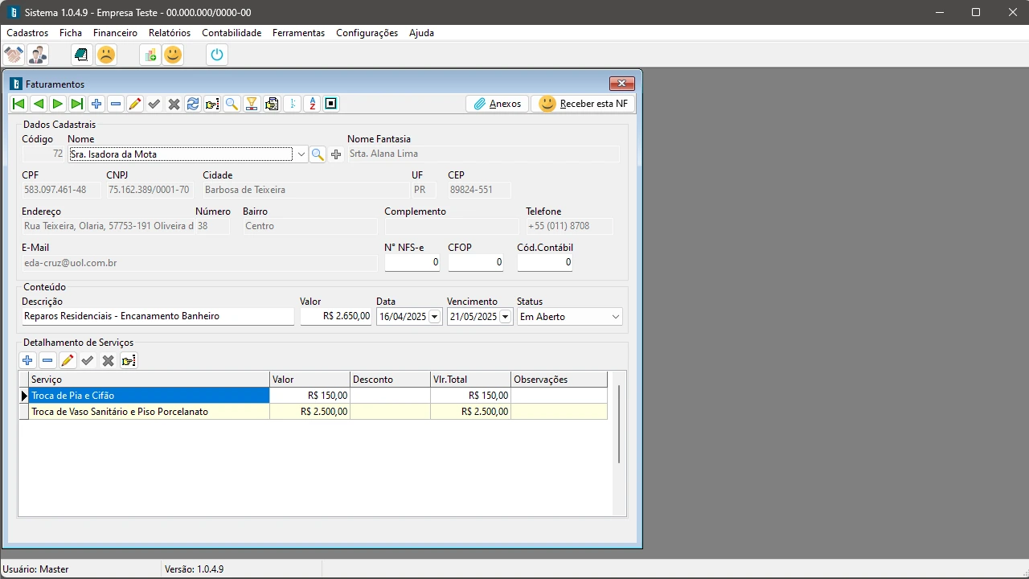1029x579 pixels.
Task: Click pointing hand icon in Faturamentos toolbar
Action: (x=212, y=104)
